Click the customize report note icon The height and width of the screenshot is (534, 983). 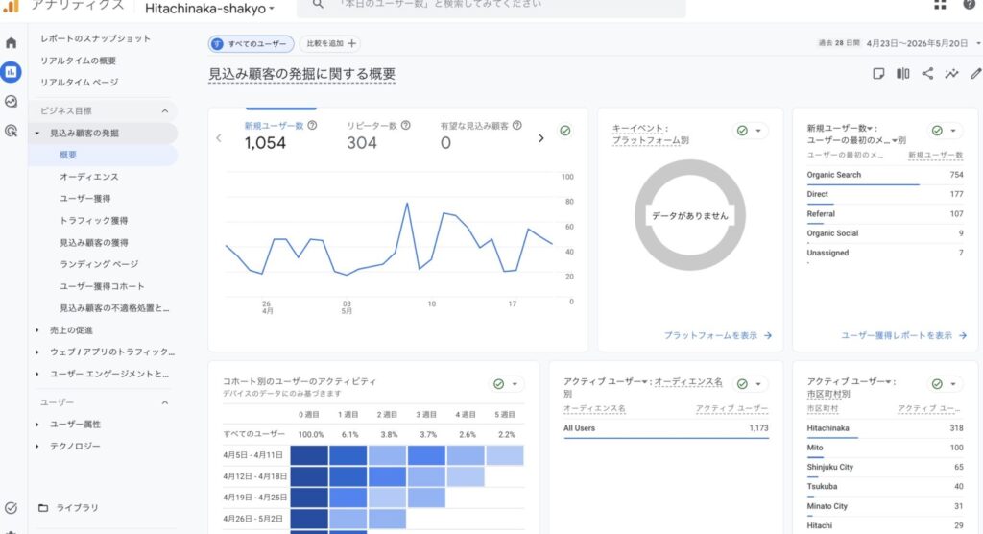coord(878,73)
